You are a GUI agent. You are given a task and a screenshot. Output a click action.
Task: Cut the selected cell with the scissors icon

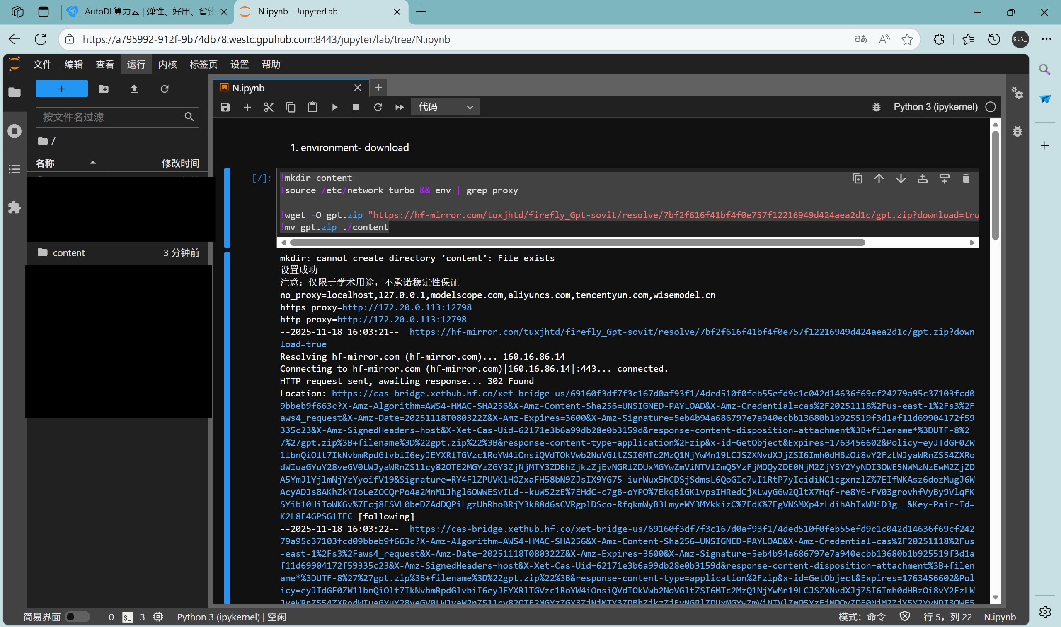[x=269, y=107]
